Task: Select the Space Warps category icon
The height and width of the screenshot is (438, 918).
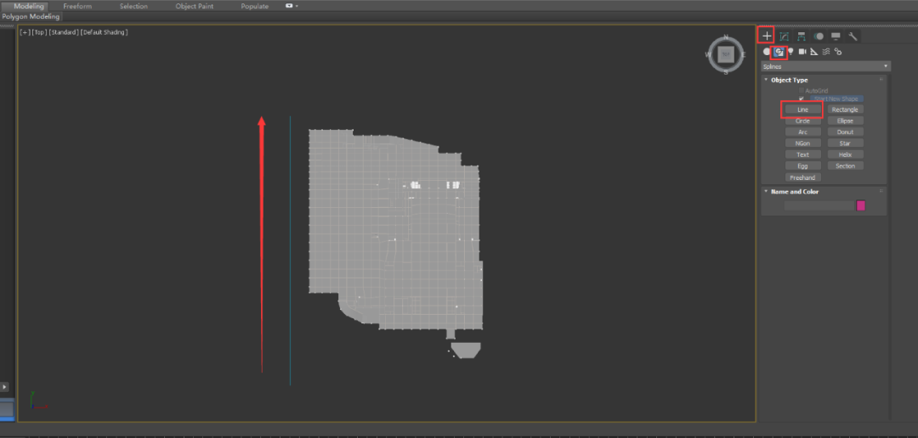Action: pos(826,52)
